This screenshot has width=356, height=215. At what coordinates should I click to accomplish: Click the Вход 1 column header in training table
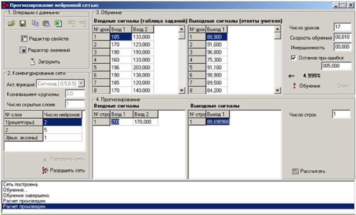click(121, 29)
